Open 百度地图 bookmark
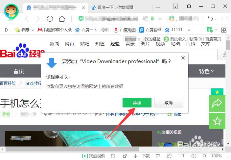Screen dimensions: 231x160 click(x=125, y=30)
